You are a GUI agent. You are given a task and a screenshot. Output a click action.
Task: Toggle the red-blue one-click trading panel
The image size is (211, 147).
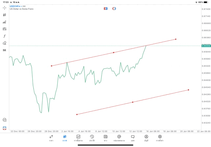(x=105, y=8)
